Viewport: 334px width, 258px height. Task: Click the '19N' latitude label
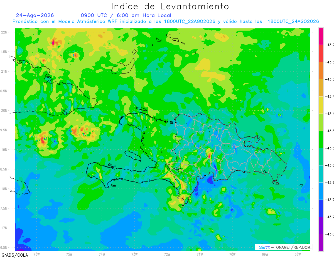tap(5, 150)
